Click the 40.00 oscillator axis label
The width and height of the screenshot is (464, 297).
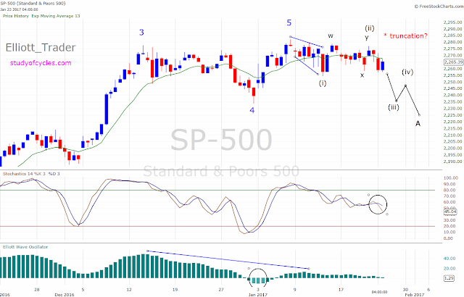pos(449,259)
